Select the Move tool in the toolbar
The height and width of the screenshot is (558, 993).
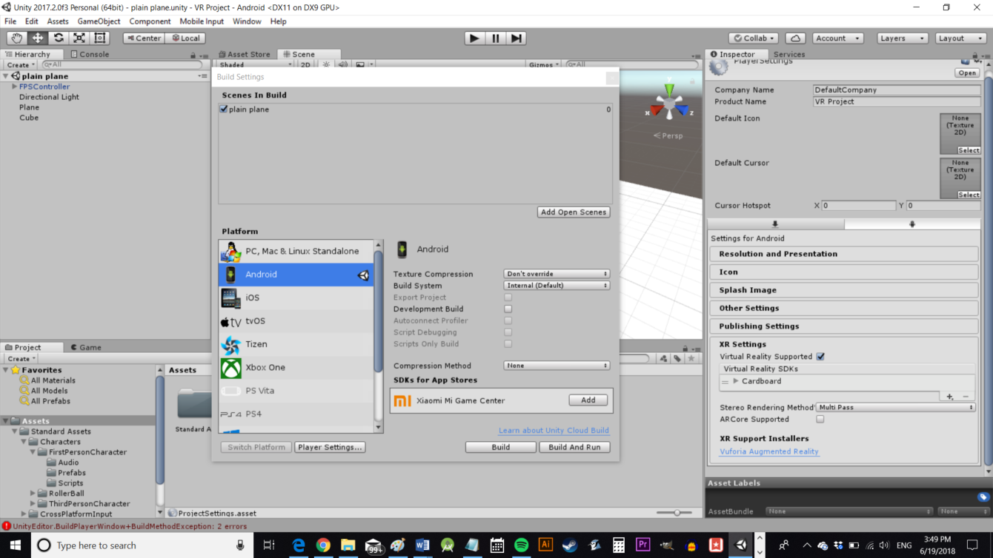click(x=36, y=38)
